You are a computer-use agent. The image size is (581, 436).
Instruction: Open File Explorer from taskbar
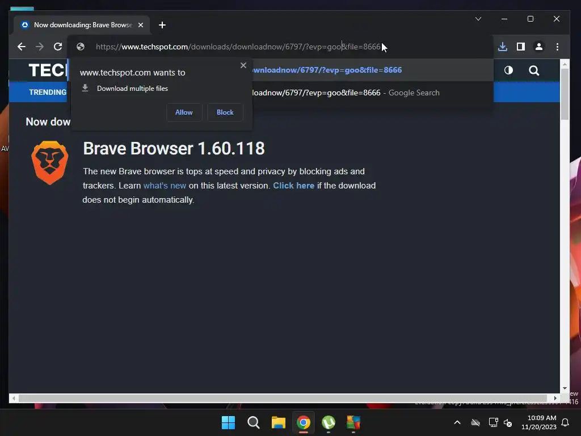[x=278, y=422]
